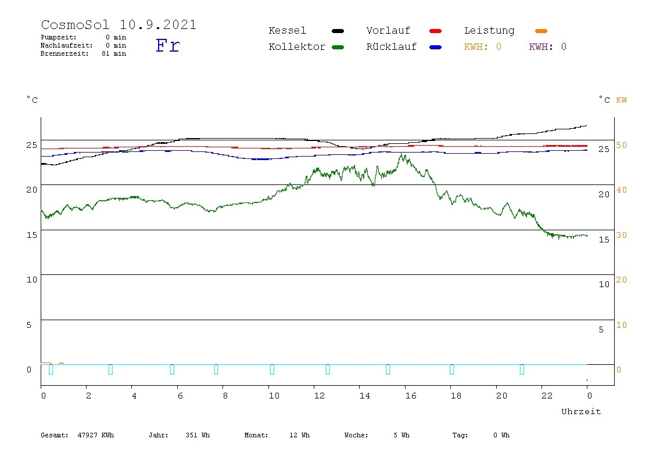Image resolution: width=667 pixels, height=471 pixels.
Task: Click the blue weekday label 'Fr'
Action: (x=168, y=45)
